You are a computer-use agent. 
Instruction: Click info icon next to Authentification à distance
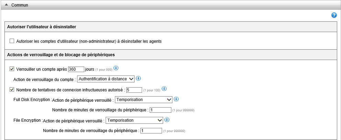coord(138,78)
